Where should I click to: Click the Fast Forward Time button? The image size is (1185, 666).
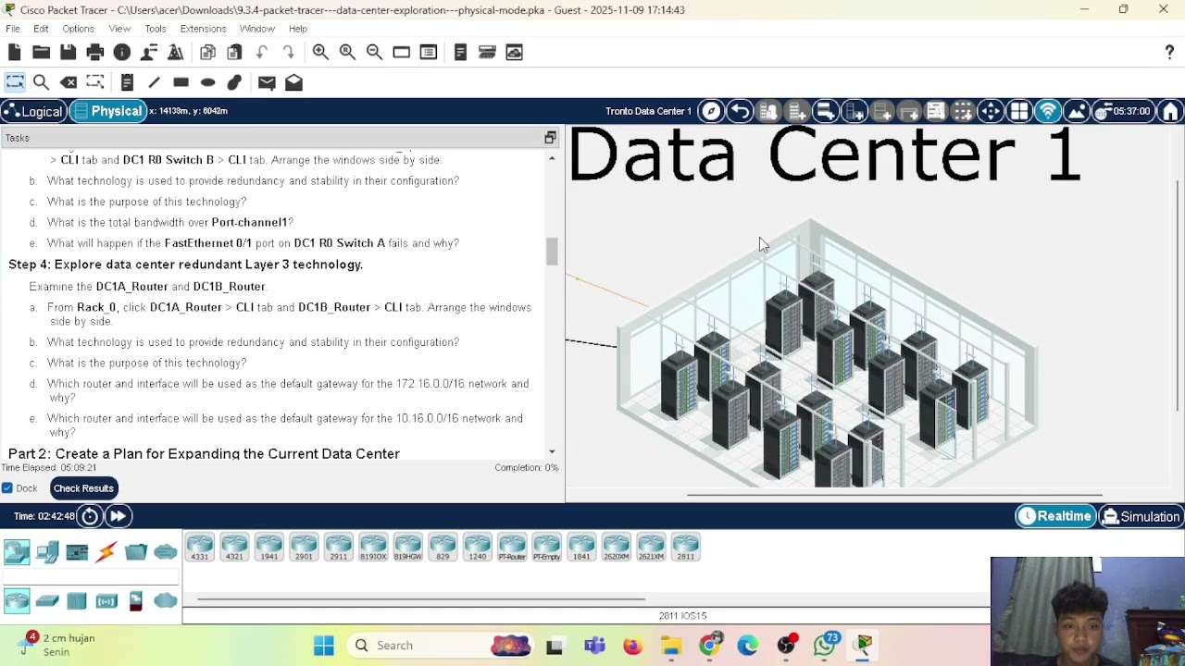(118, 516)
